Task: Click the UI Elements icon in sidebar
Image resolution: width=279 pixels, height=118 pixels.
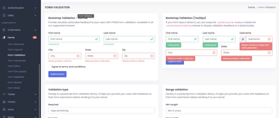Action: pos(4,30)
